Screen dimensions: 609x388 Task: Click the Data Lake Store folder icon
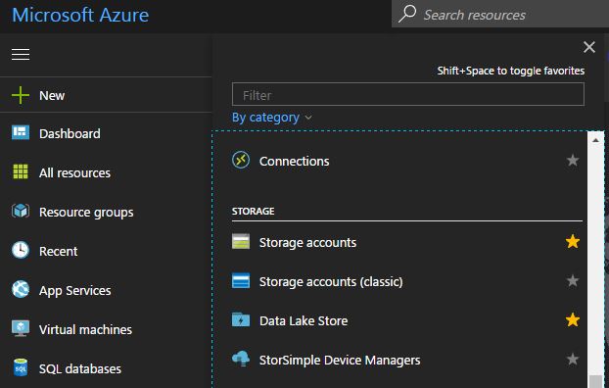tap(241, 320)
